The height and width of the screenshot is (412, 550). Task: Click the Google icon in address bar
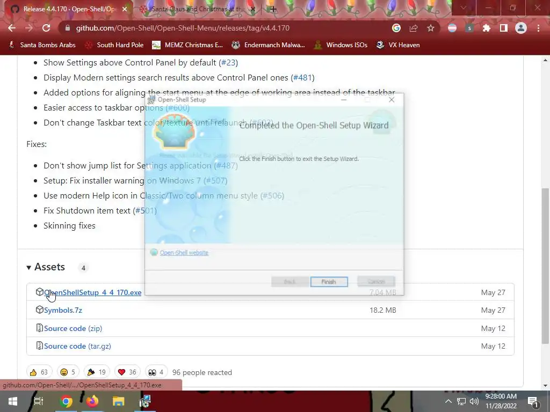396,28
